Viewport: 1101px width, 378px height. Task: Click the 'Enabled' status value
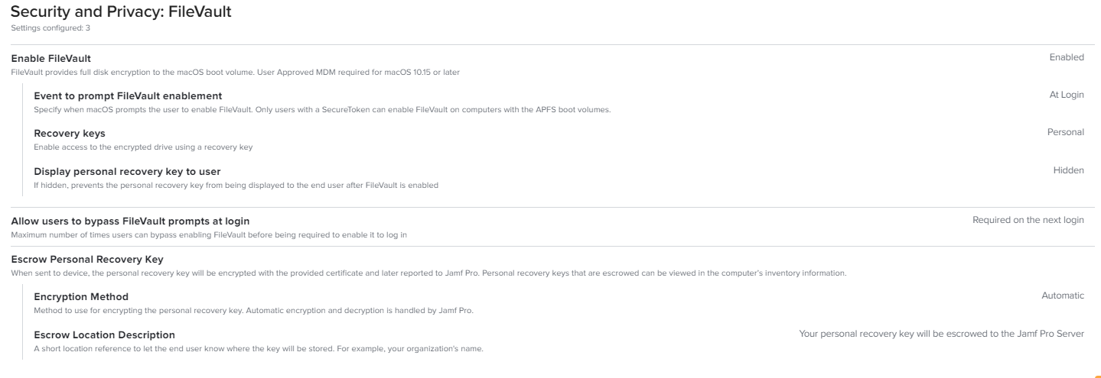point(1067,57)
